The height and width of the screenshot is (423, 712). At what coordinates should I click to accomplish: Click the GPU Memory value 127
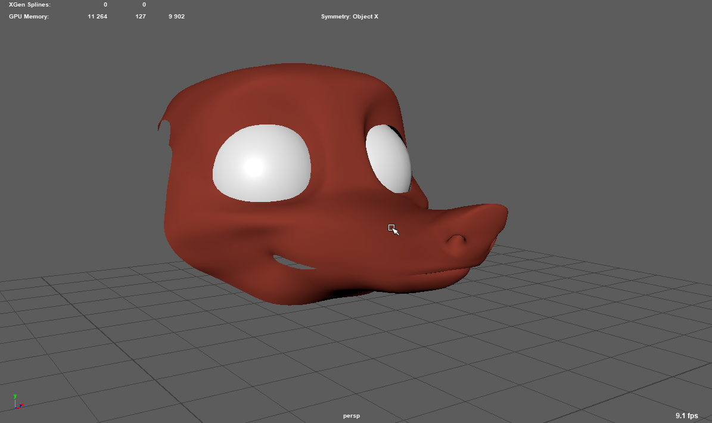coord(141,17)
